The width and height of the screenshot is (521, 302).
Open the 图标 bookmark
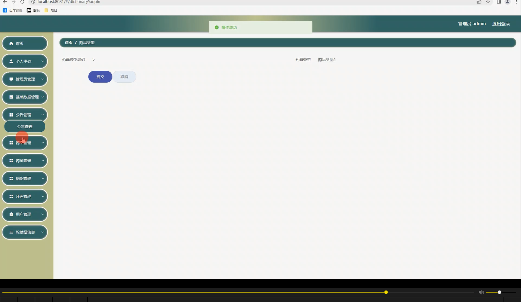pos(33,10)
